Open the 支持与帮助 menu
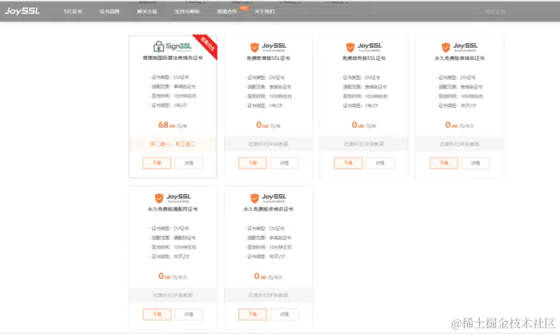The image size is (560, 334). (x=186, y=11)
